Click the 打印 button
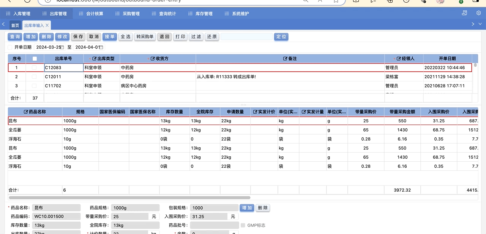Viewport: 486px width, 234px height. tap(181, 37)
